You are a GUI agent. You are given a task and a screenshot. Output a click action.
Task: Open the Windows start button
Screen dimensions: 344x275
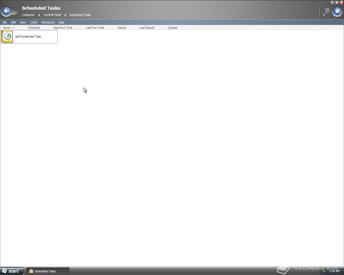(12, 271)
